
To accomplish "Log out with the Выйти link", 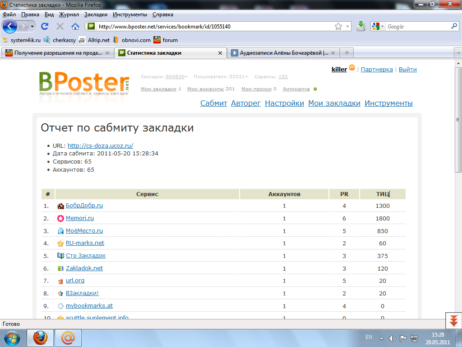I will pyautogui.click(x=407, y=69).
